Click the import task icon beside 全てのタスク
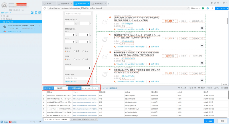229x124 pixels. (x=32, y=13)
